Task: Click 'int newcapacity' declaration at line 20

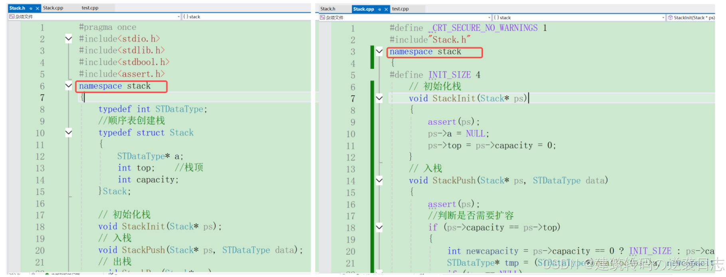Action: 482,251
